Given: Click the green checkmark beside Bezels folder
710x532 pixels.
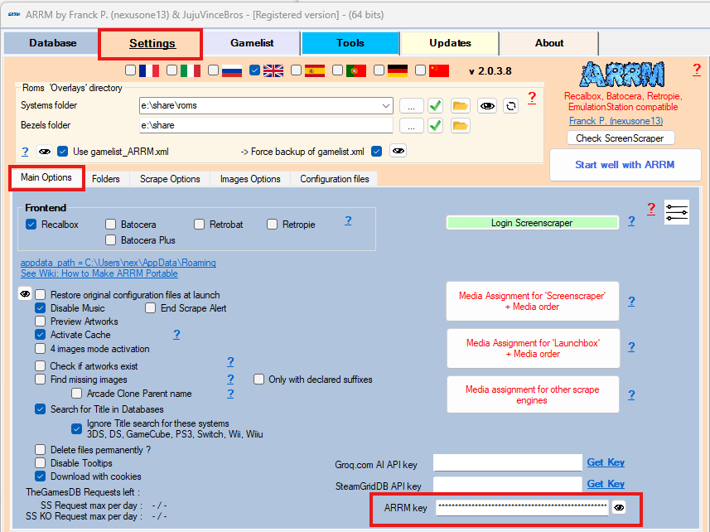Looking at the screenshot, I should [x=435, y=125].
